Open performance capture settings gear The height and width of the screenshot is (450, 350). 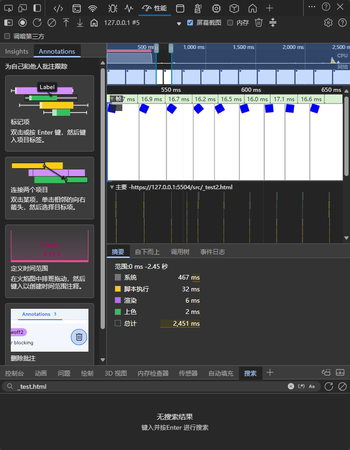328,23
